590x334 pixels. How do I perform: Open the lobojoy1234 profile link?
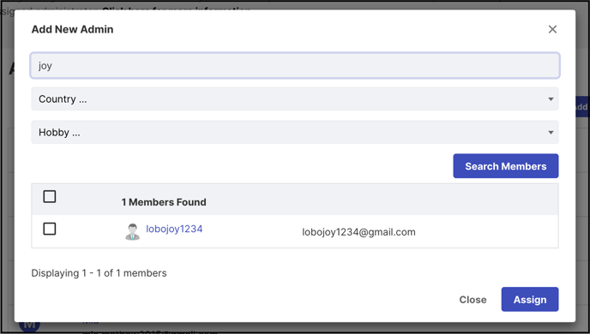(174, 229)
